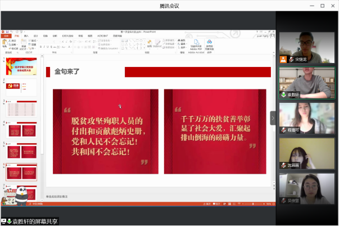Select the second slide thumbnail
This screenshot has height=226, width=339.
pyautogui.click(x=21, y=87)
